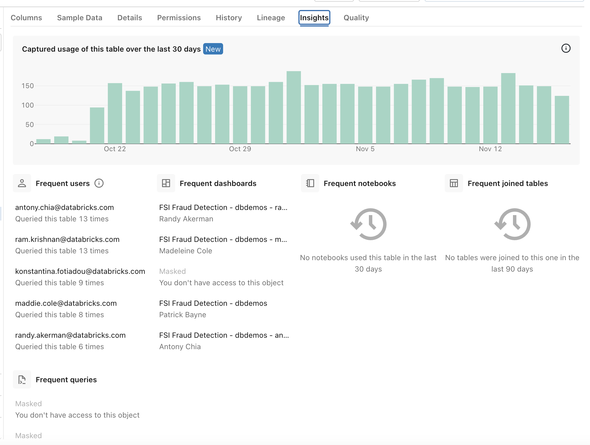Click the Frequent queries document icon
The image size is (590, 445).
pos(22,379)
